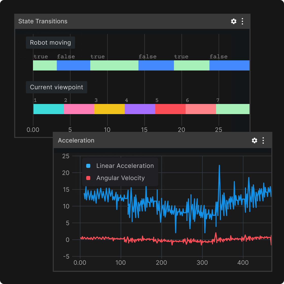Select the Current viewpoint label
Image resolution: width=284 pixels, height=284 pixels.
pos(56,87)
